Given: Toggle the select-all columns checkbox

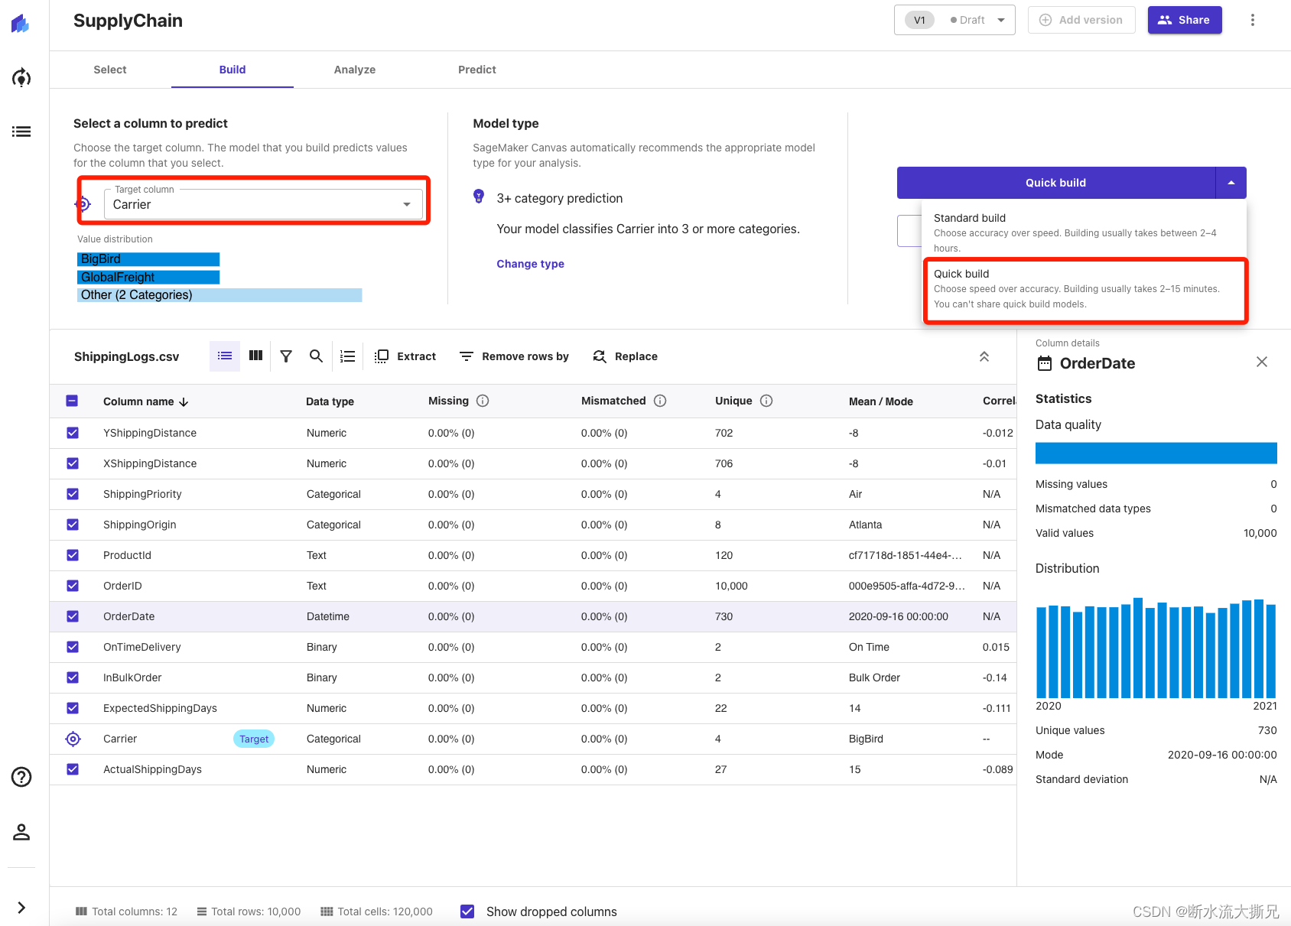Looking at the screenshot, I should [x=72, y=401].
